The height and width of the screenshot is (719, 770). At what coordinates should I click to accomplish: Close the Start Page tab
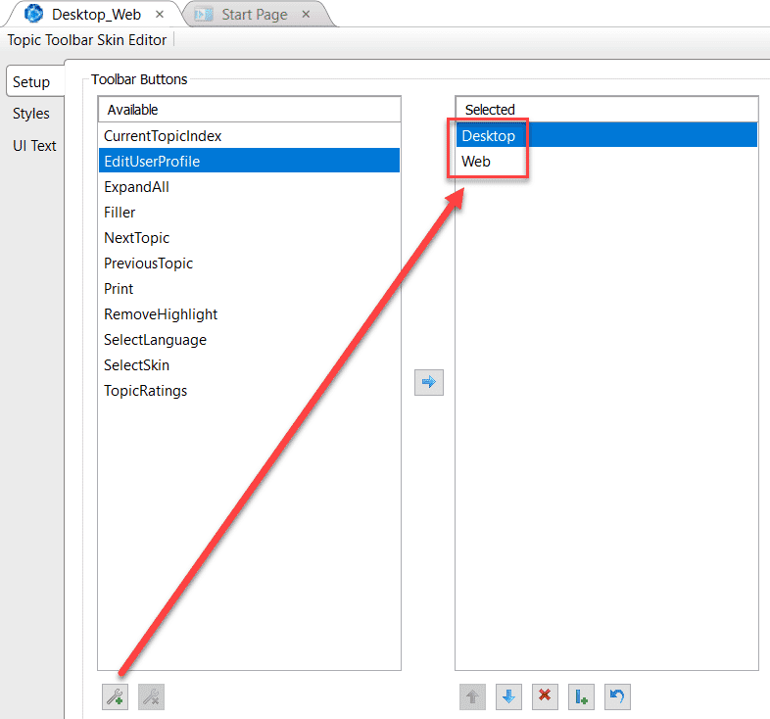(x=306, y=15)
